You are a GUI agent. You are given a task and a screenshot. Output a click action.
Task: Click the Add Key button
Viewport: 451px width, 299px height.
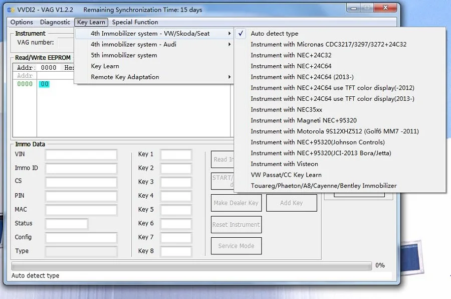(291, 203)
